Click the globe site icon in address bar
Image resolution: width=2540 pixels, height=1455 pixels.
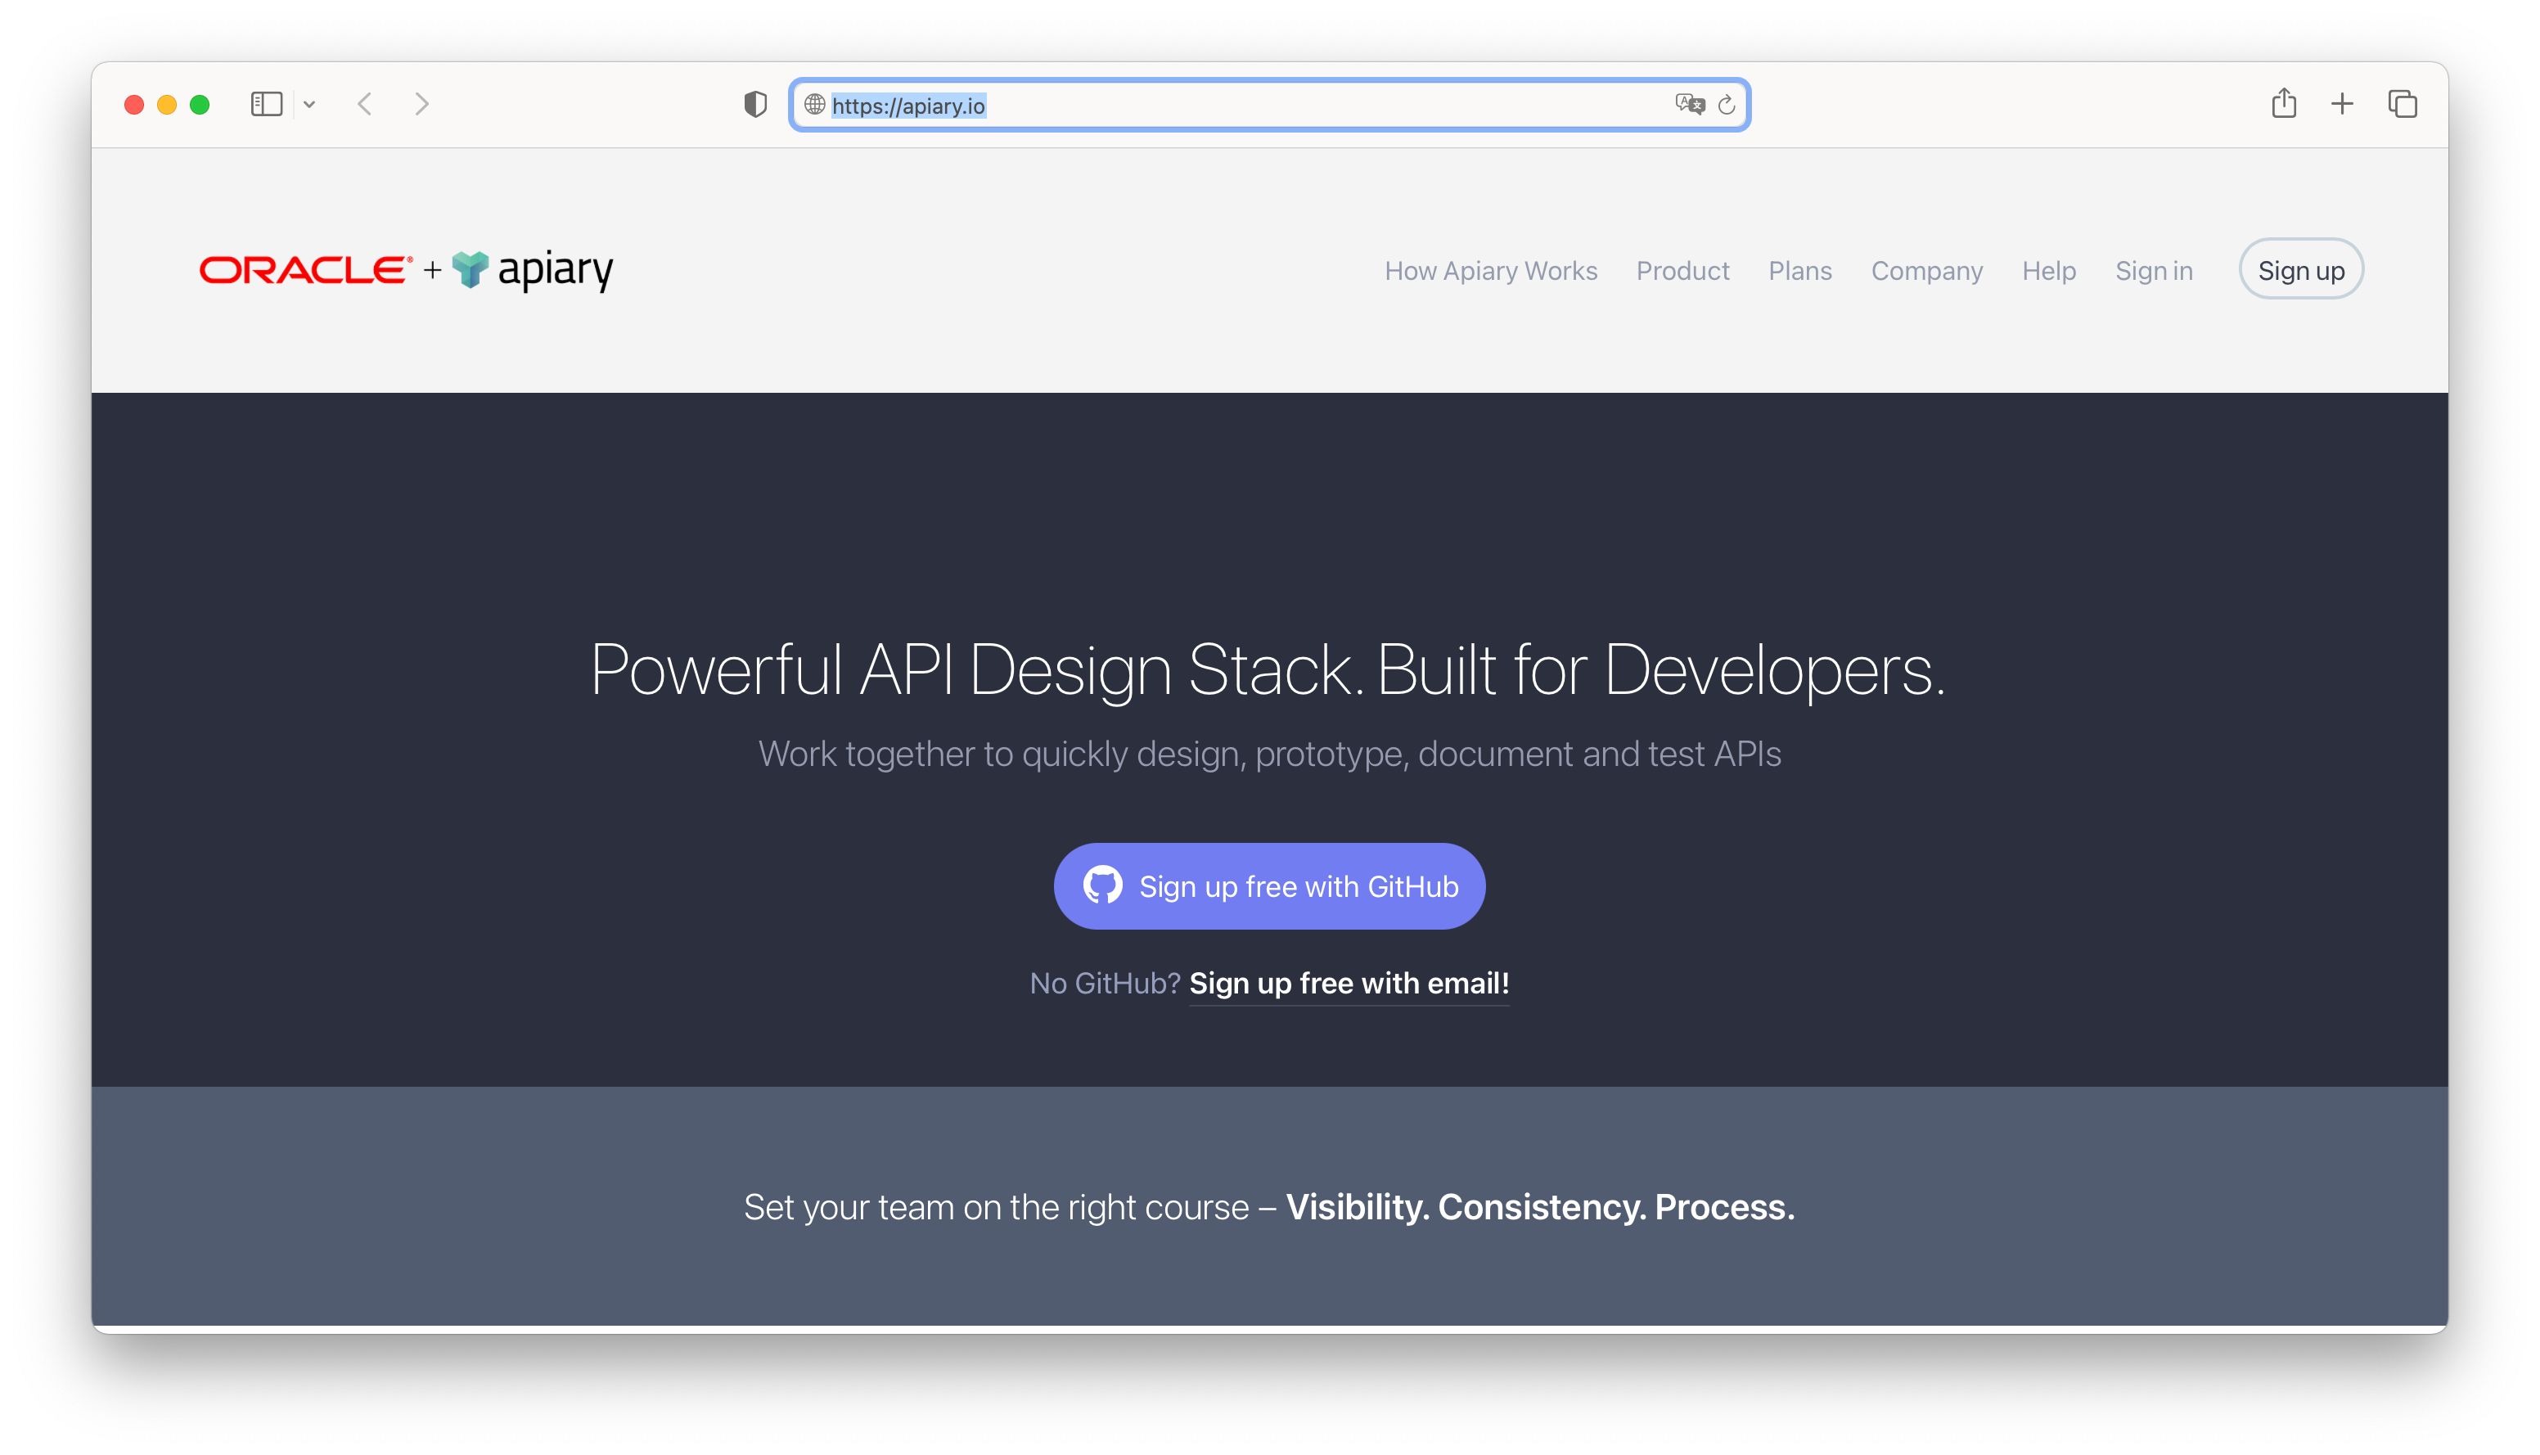tap(814, 105)
